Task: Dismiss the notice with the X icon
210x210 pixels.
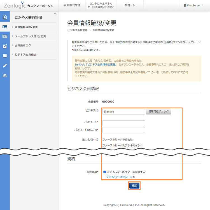Action: point(199,42)
